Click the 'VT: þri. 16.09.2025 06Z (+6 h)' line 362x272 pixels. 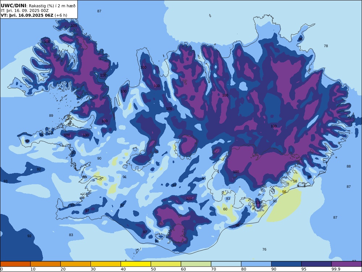coord(34,15)
